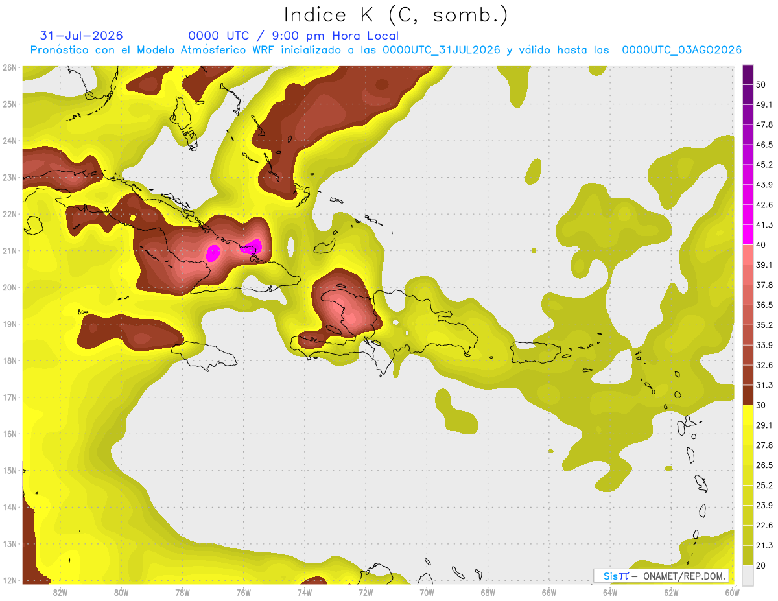Click the "45.2" colorbar label

(x=764, y=165)
